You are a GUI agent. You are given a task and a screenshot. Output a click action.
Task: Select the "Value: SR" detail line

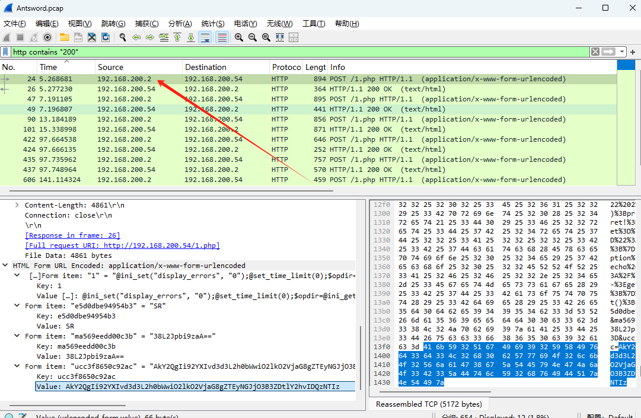pyautogui.click(x=55, y=326)
